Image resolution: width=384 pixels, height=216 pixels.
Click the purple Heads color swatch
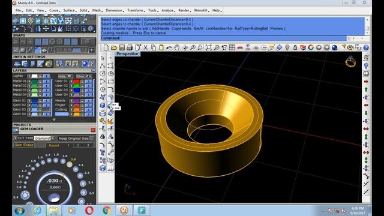(x=77, y=101)
